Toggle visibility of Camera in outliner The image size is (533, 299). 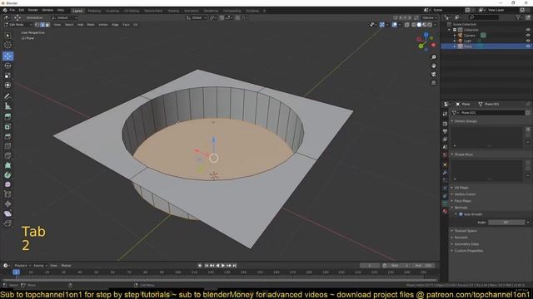(528, 35)
